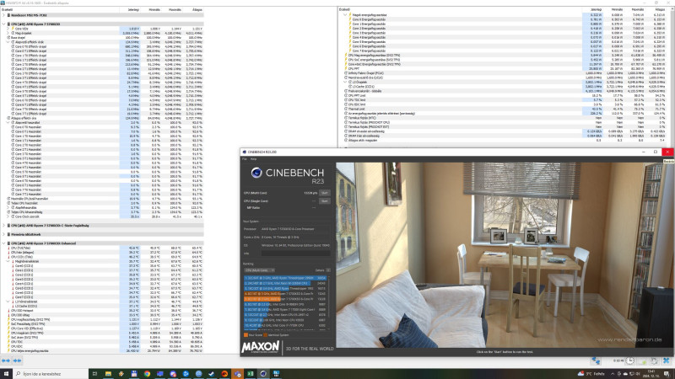This screenshot has width=675, height=379.
Task: Open HWiNFO network connection icon in bottom toolbar
Action: (x=596, y=360)
